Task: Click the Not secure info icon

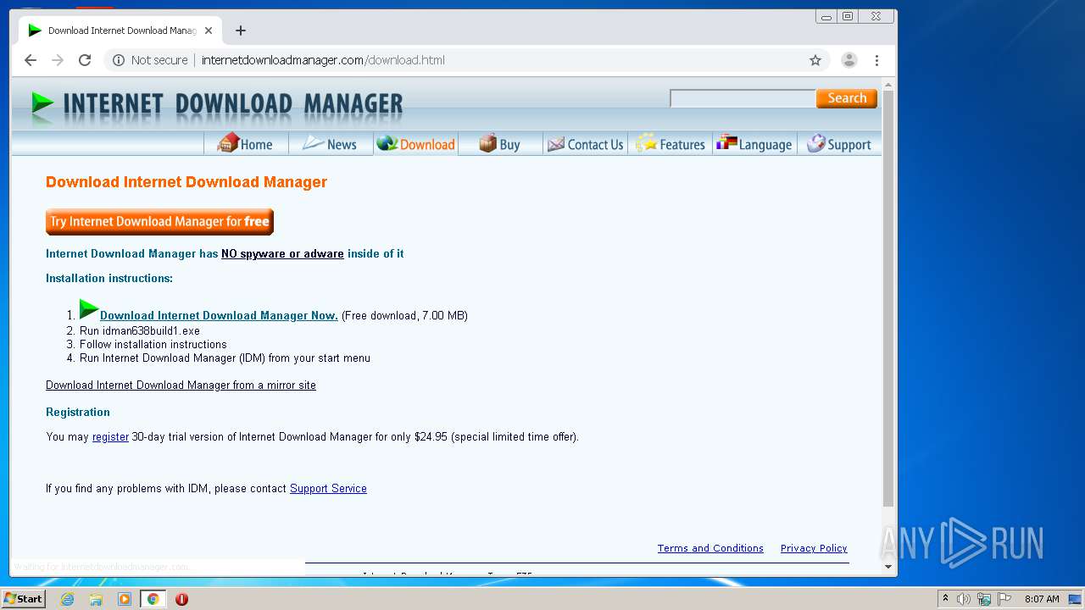Action: coord(119,60)
